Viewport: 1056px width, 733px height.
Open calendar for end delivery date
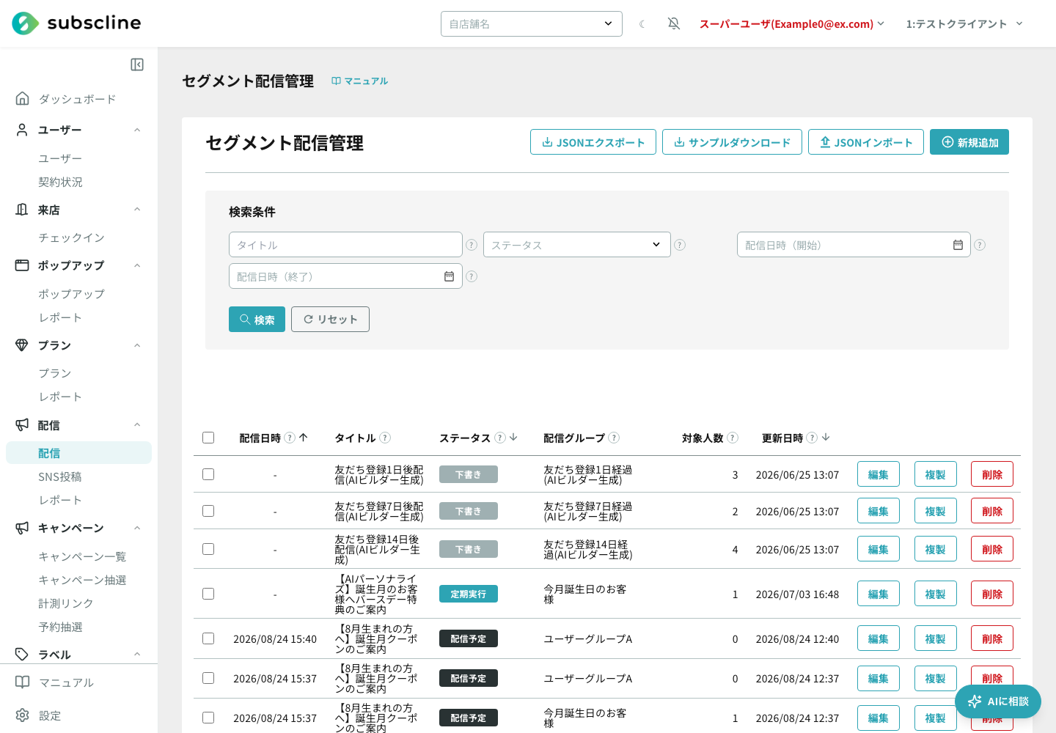pyautogui.click(x=449, y=276)
